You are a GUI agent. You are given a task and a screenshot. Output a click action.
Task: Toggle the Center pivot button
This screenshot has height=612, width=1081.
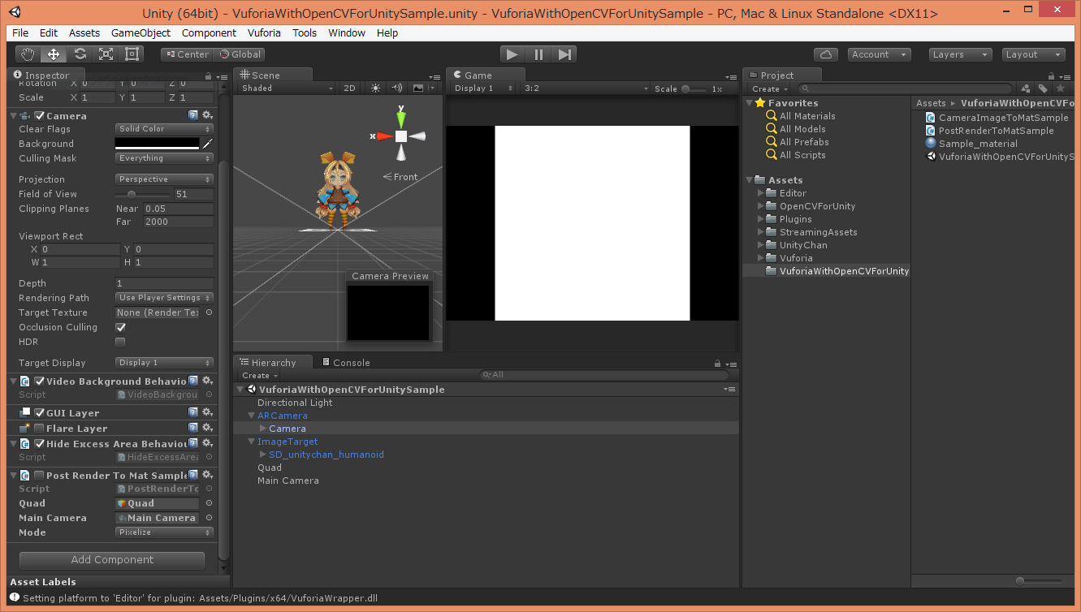point(187,54)
